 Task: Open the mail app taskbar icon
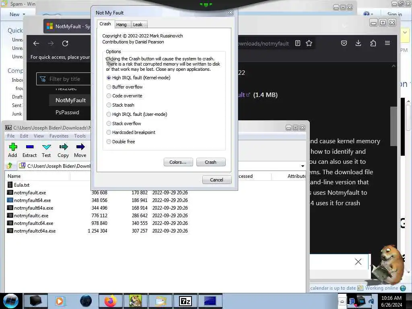pyautogui.click(x=161, y=301)
